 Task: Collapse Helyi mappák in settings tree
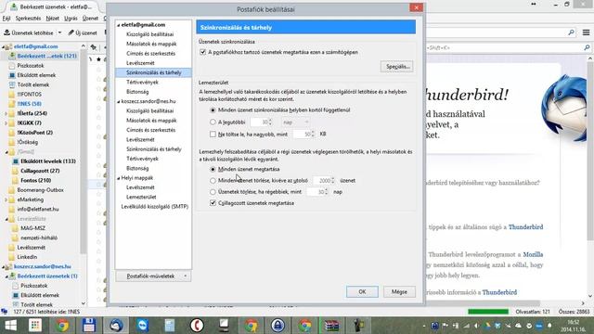(119, 178)
